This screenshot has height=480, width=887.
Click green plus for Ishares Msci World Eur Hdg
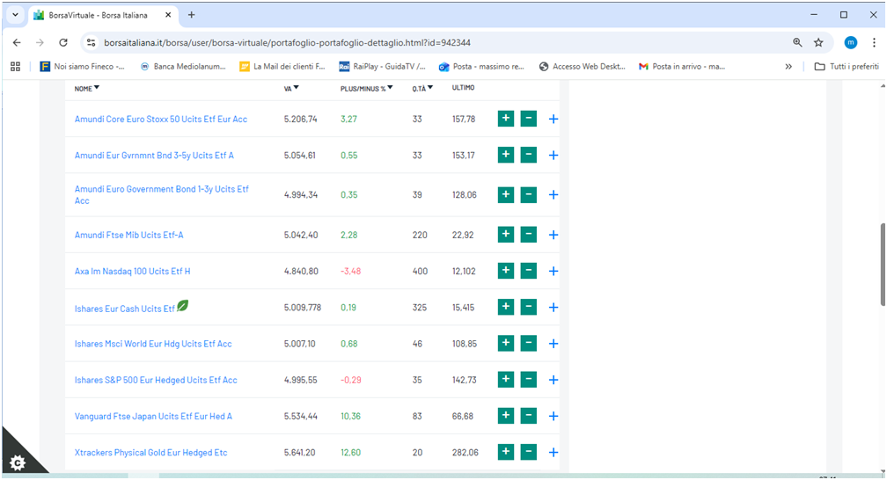506,343
